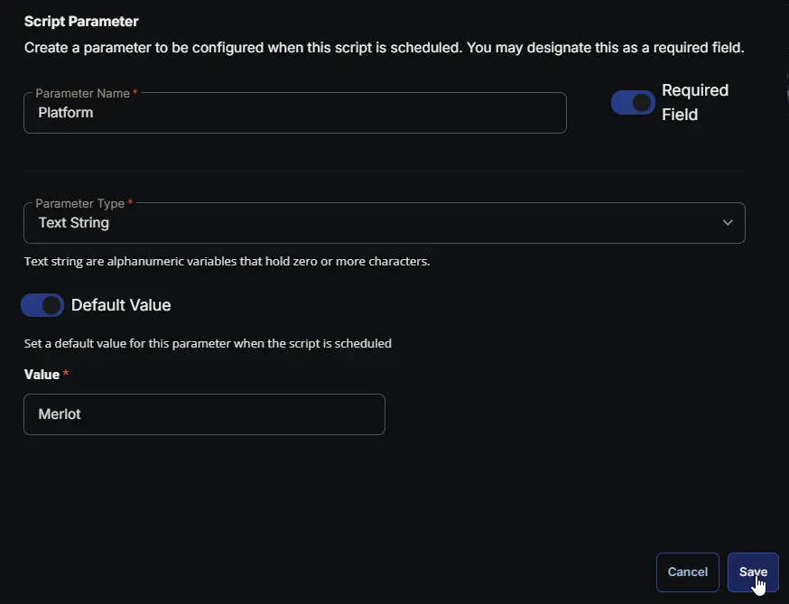Screen dimensions: 789x604
Task: Click the Value label above input
Action: [x=42, y=375]
